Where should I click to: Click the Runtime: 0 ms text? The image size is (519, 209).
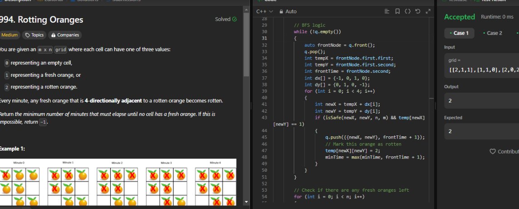point(497,17)
